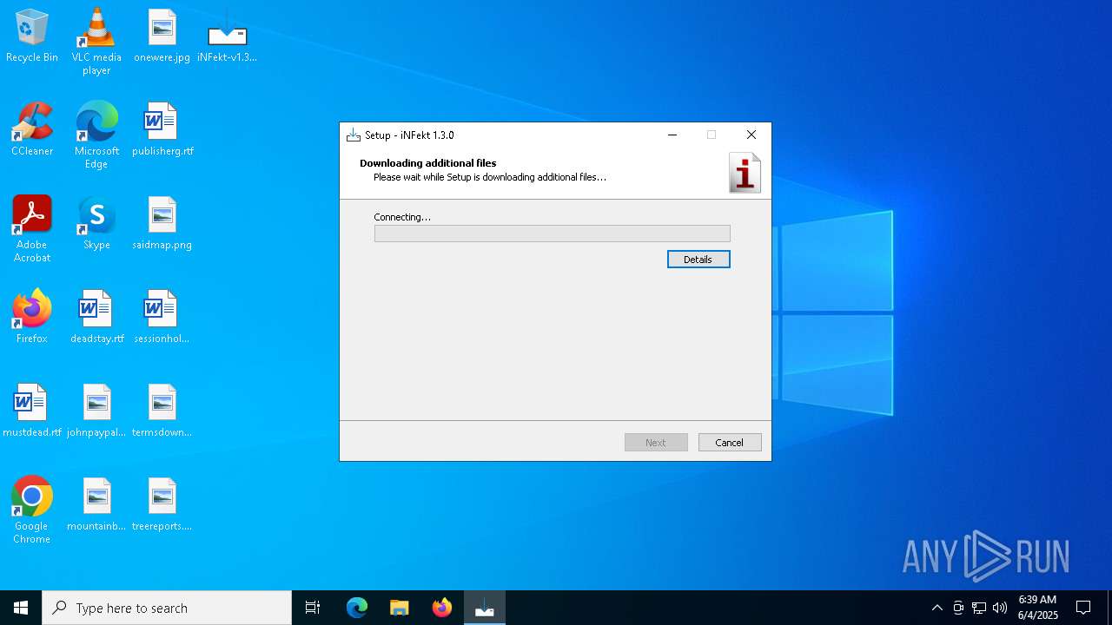This screenshot has height=625, width=1112.
Task: Open Task View on the taskbar
Action: [x=313, y=608]
